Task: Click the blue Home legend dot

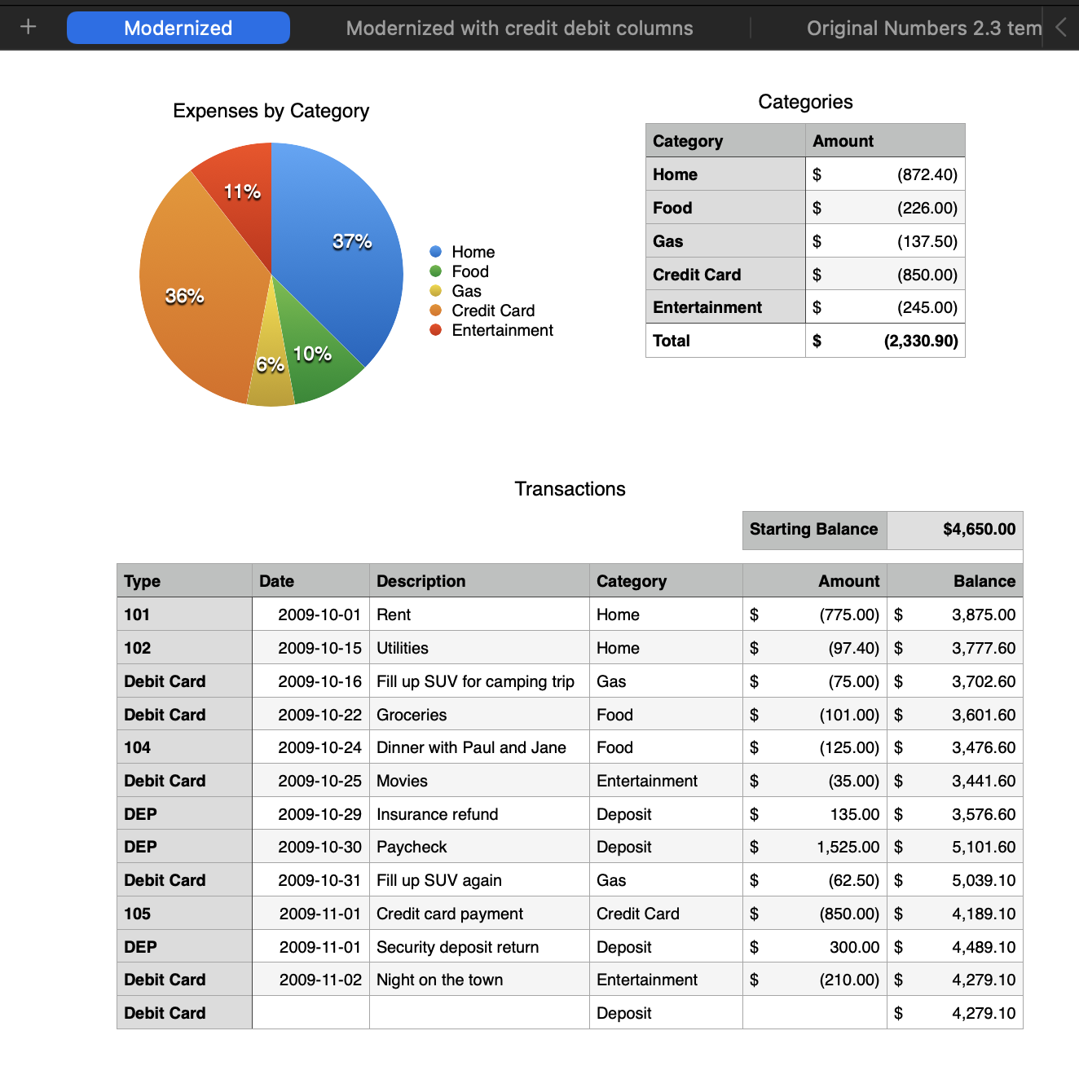Action: [x=436, y=252]
